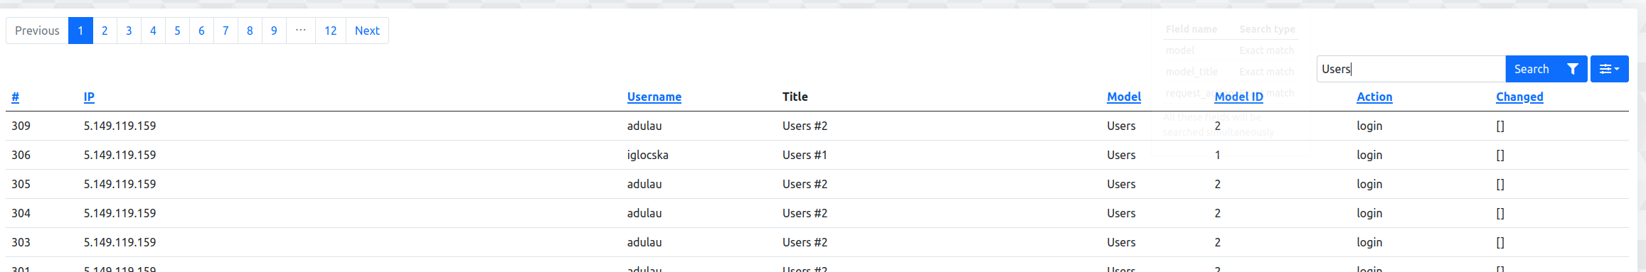Sort table by IP column
This screenshot has width=1646, height=272.
coord(89,97)
